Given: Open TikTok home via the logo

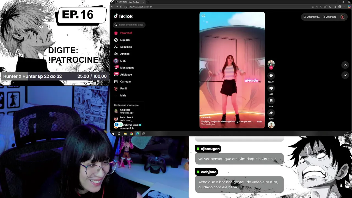Looking at the screenshot, I should pyautogui.click(x=123, y=16).
